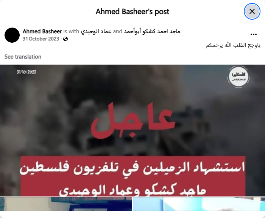Click the circular channel logo on image
The height and width of the screenshot is (218, 265).
tap(238, 77)
